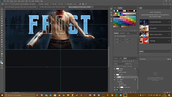Open the Steam icon in taskbar
Screen dimensions: 172x97
(x=77, y=95)
